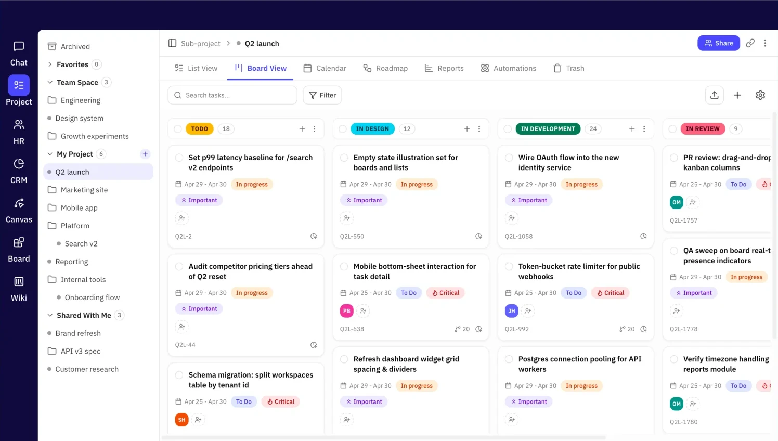
Task: Expand the Favorites section
Action: (50, 64)
